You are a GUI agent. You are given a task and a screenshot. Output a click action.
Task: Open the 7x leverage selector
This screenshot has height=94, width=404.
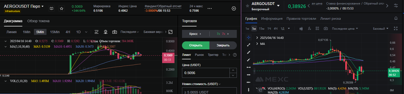(223, 34)
